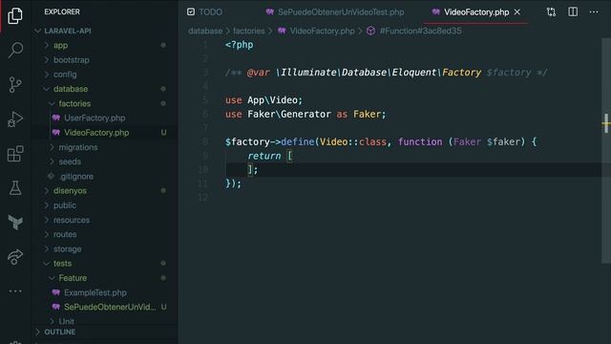Open ExampleTest.php in the explorer

(x=95, y=292)
